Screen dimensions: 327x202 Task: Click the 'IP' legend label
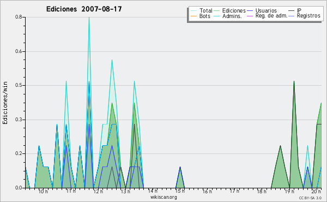299,10
